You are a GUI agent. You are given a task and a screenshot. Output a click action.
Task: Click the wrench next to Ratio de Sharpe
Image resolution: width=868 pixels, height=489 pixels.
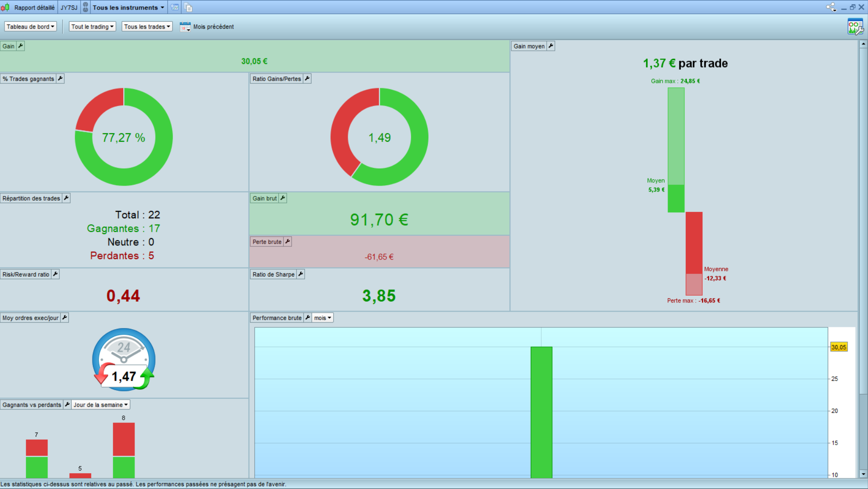pos(301,274)
